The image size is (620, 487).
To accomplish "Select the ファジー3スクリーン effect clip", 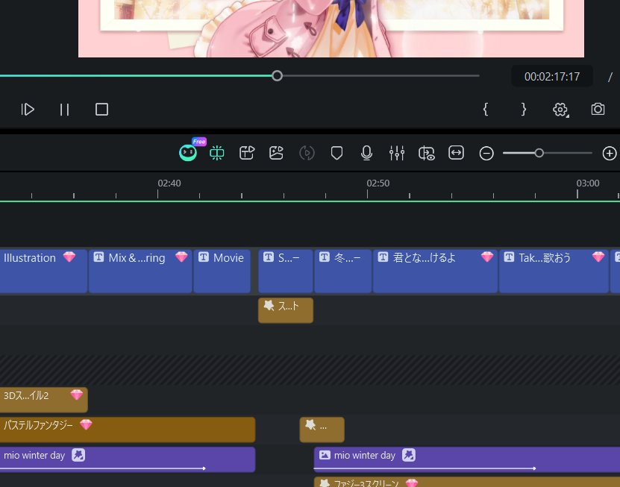I will pyautogui.click(x=467, y=482).
